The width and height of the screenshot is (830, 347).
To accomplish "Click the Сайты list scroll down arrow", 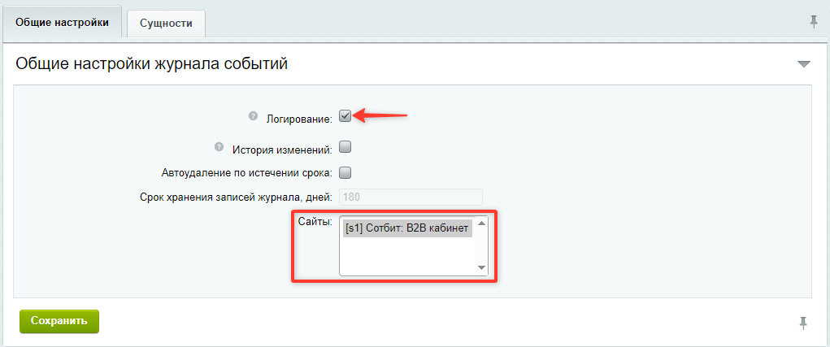I will click(481, 267).
